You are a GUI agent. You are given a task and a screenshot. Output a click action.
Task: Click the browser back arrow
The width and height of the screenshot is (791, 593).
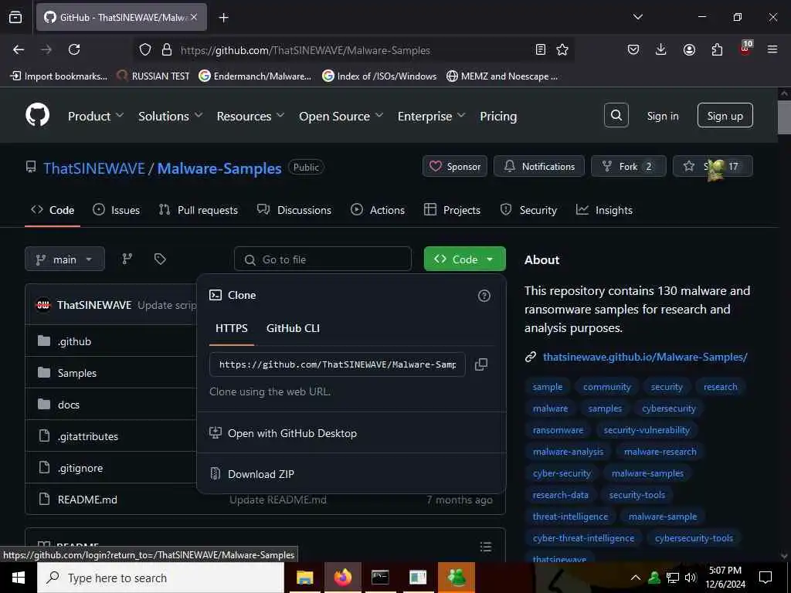[19, 49]
